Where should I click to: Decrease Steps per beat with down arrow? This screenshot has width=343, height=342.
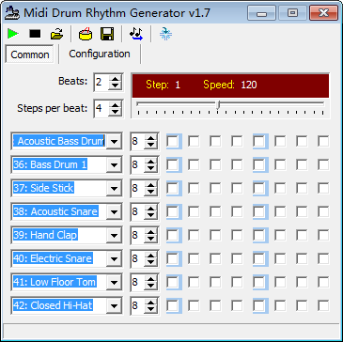click(x=116, y=112)
